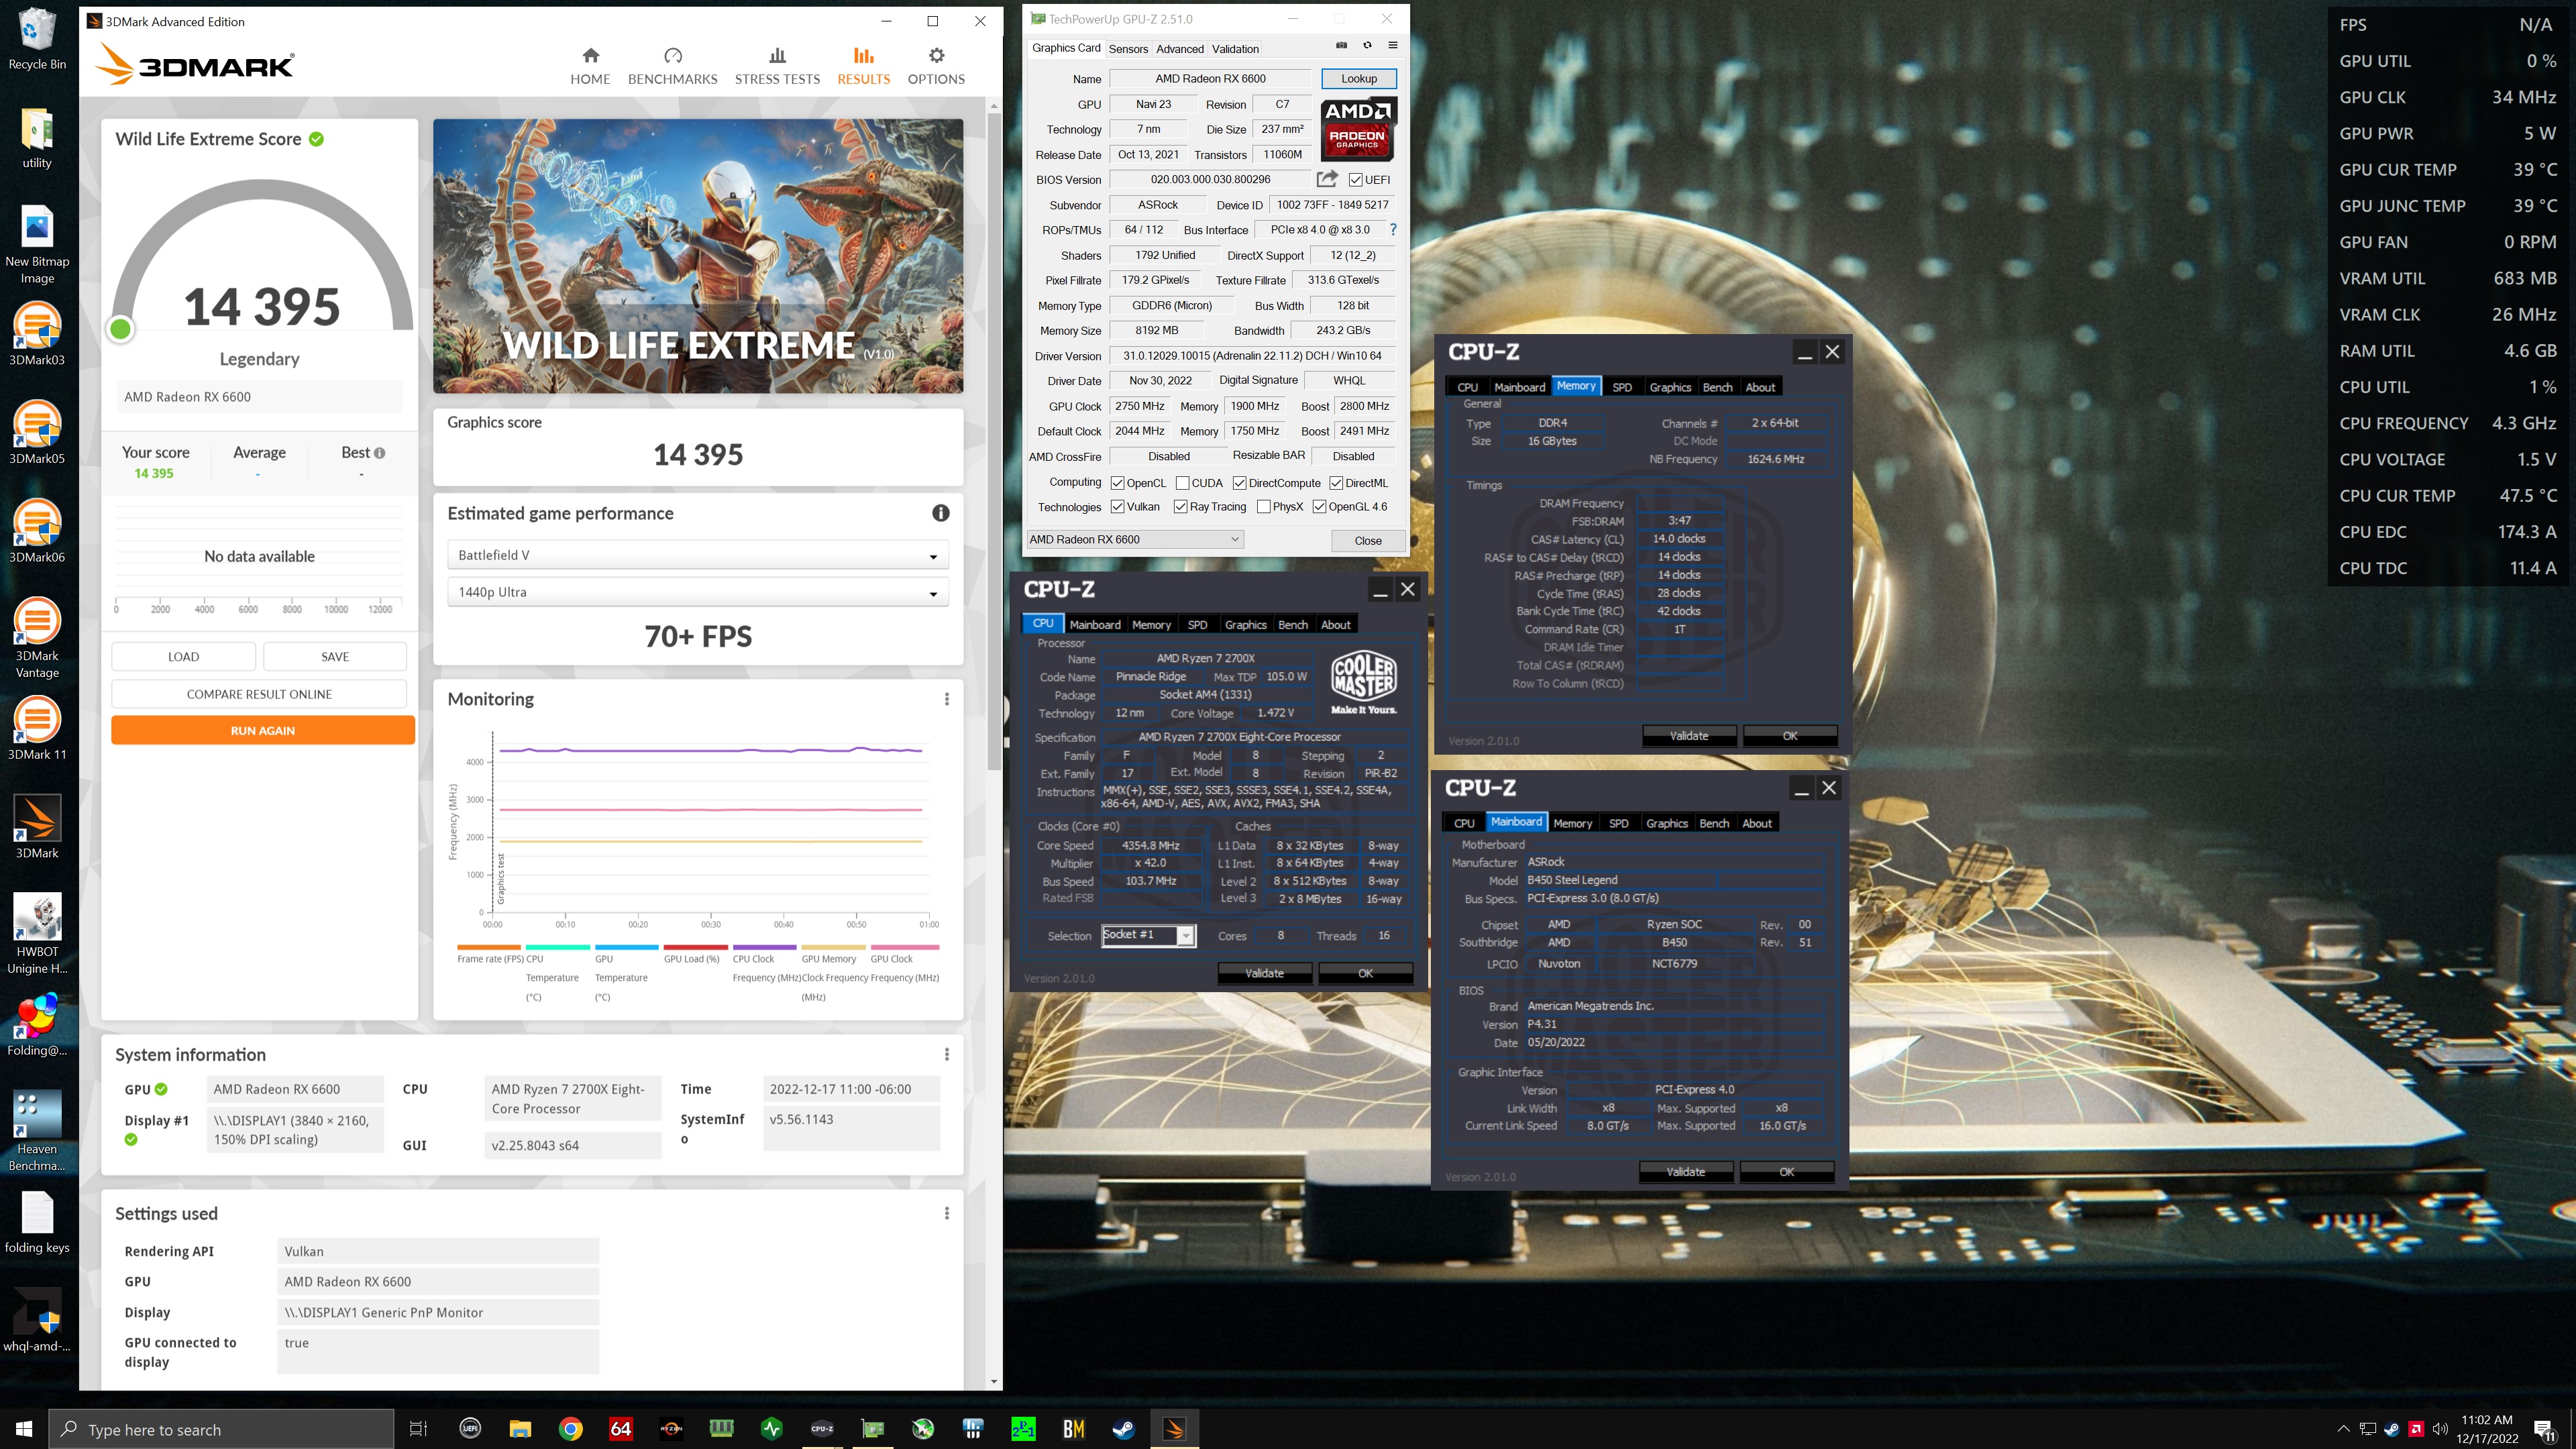
Task: Open Ryzen Master taskbar icon
Action: (x=671, y=1429)
